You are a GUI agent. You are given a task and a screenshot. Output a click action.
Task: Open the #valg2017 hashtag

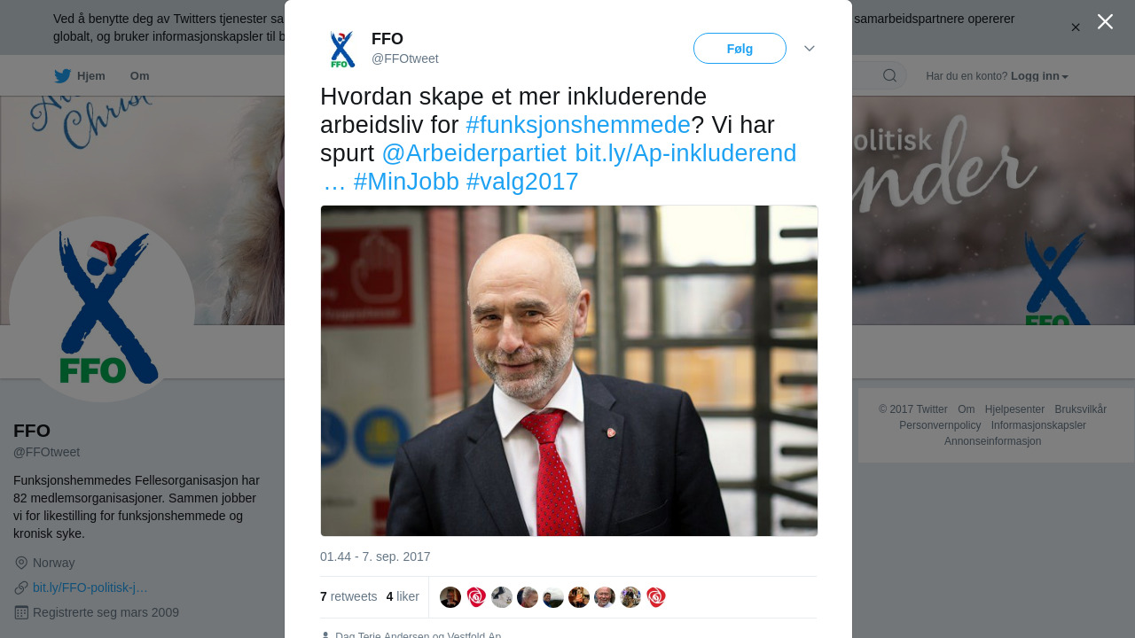[522, 182]
